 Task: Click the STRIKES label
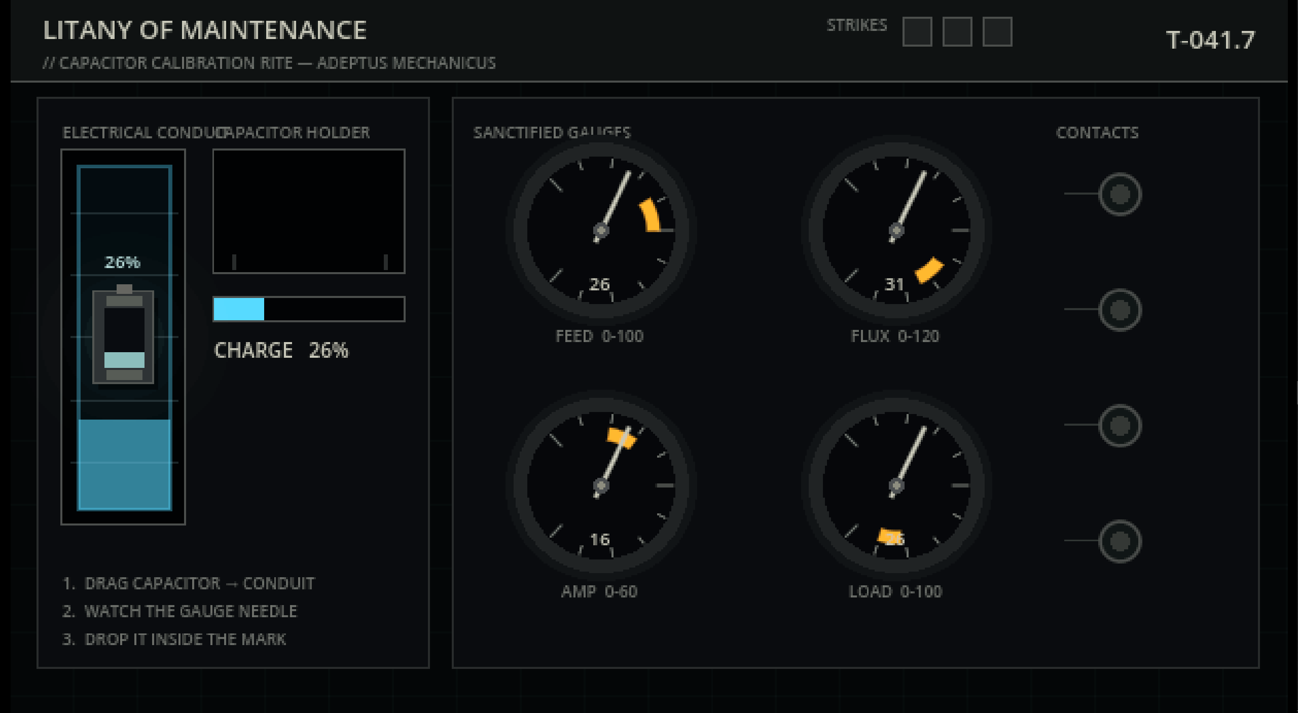pyautogui.click(x=857, y=25)
